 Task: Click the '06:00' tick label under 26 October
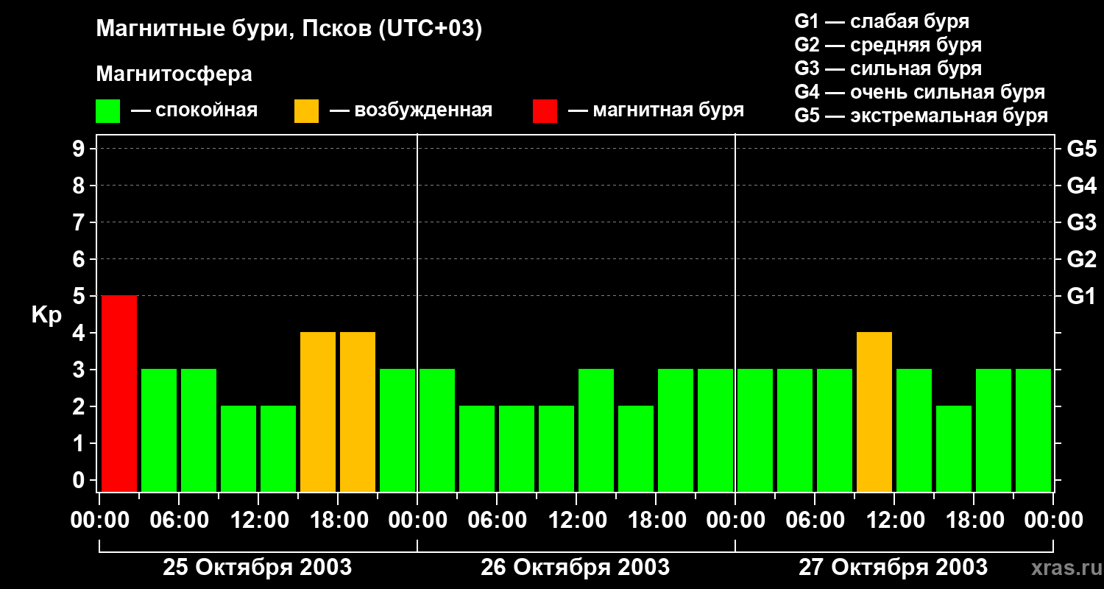[497, 521]
